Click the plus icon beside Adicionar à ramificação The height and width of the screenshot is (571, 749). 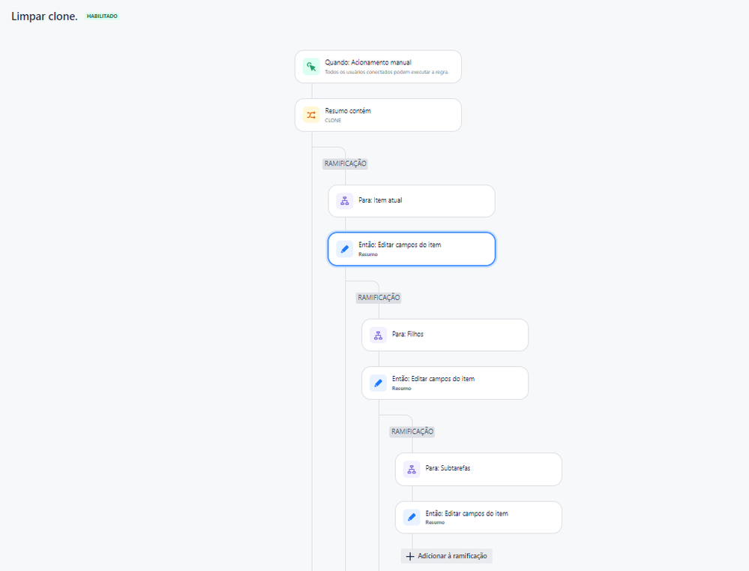click(410, 556)
